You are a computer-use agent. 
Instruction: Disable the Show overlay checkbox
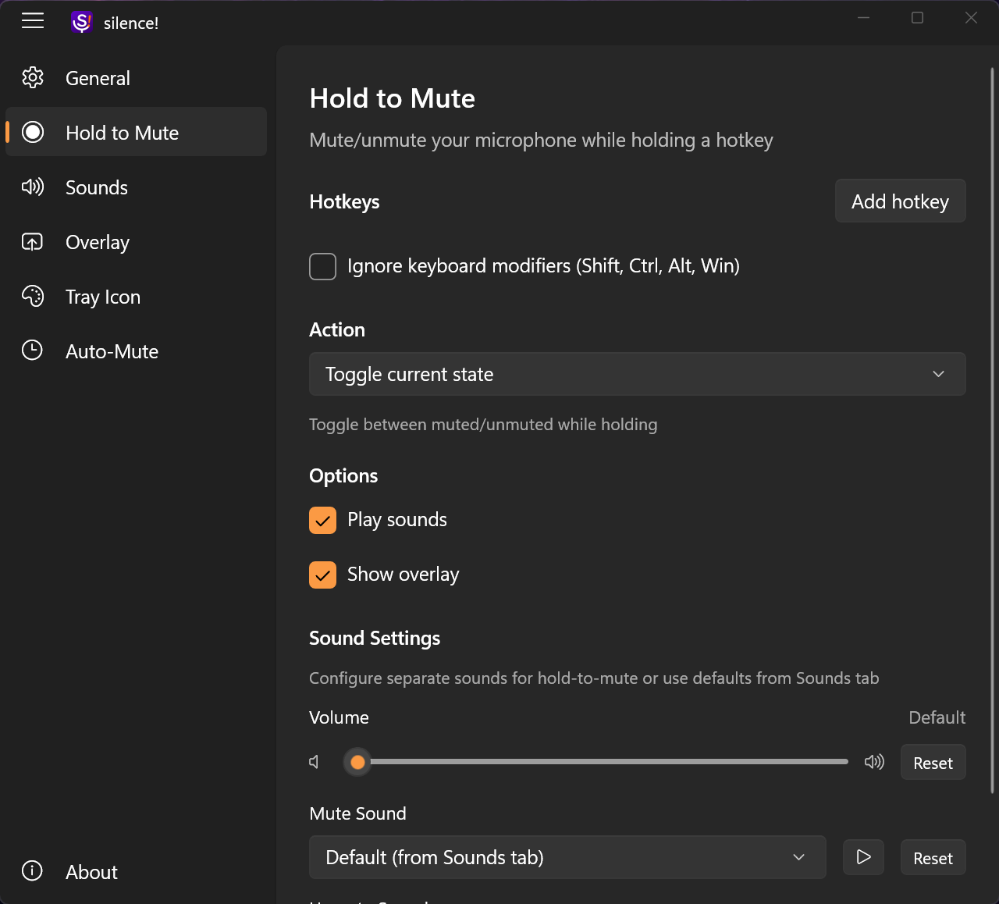[323, 575]
